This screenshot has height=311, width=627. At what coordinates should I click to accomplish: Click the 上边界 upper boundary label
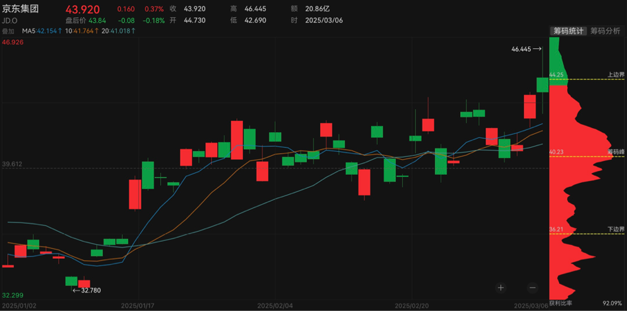click(x=616, y=75)
